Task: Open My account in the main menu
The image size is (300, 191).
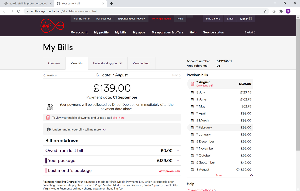Action: [79, 32]
